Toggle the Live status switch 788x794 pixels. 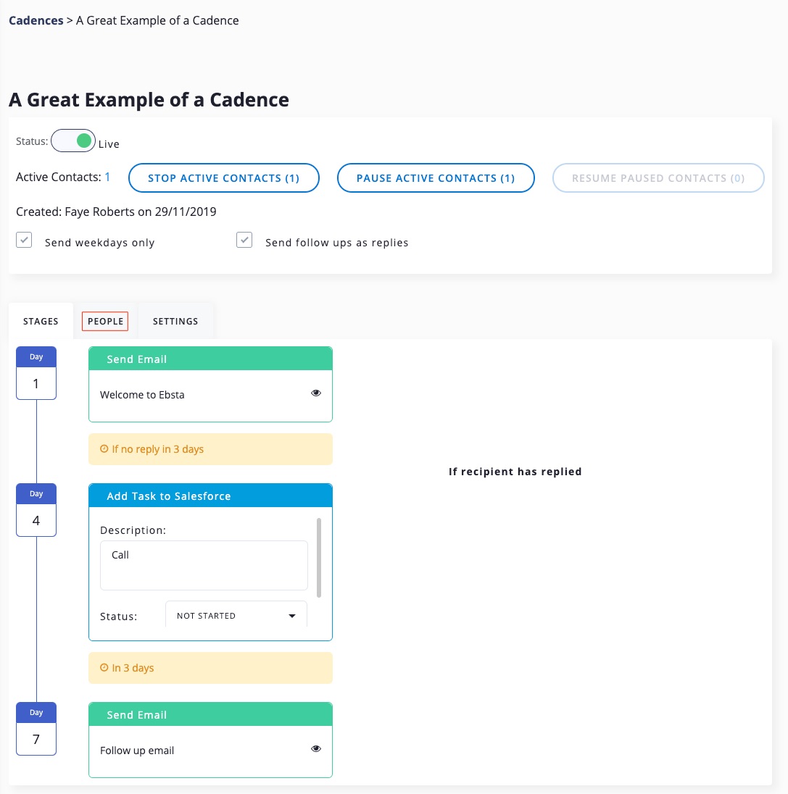73,141
